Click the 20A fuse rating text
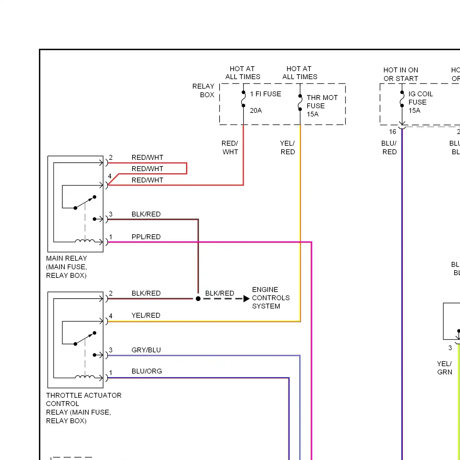Image resolution: width=460 pixels, height=460 pixels. [256, 110]
